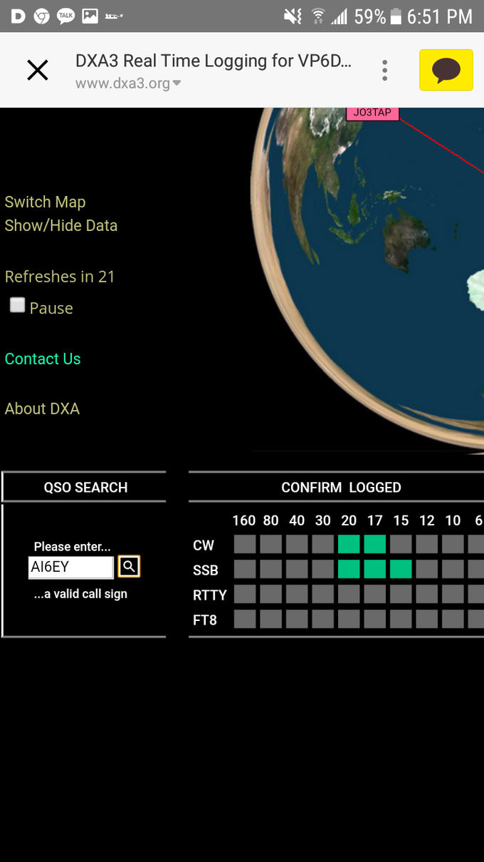
Task: Click the green CW 20 meter square
Action: (x=349, y=545)
